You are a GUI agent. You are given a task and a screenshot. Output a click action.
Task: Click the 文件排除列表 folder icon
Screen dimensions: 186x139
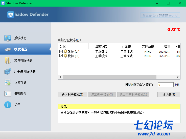8,60
